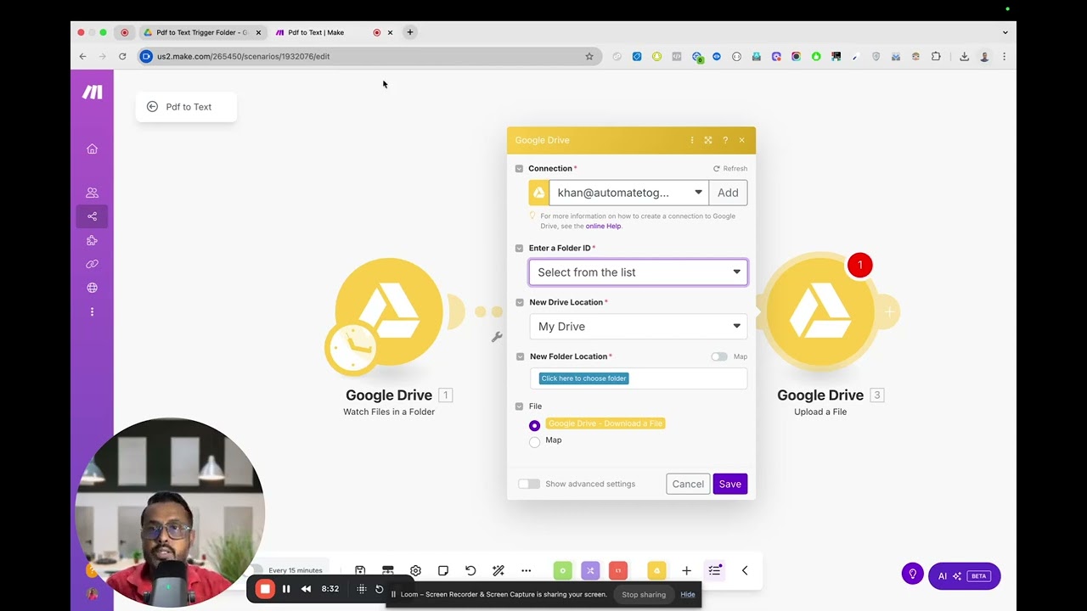Open the Scenarios share icon in sidebar
The image size is (1087, 611).
click(x=92, y=216)
